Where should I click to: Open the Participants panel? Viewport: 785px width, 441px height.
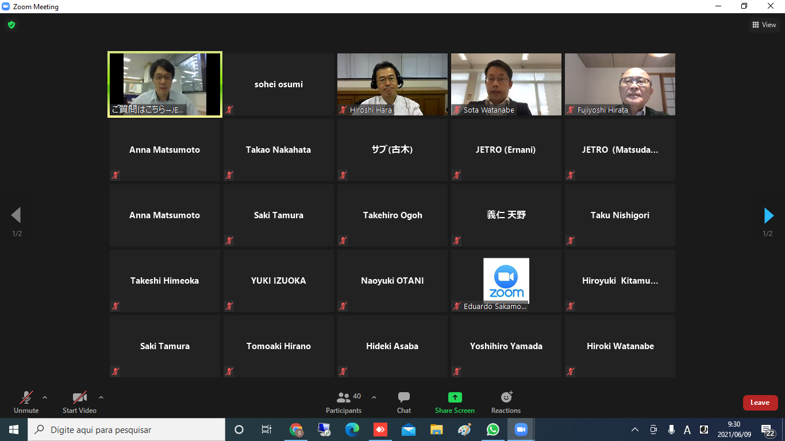pos(344,402)
